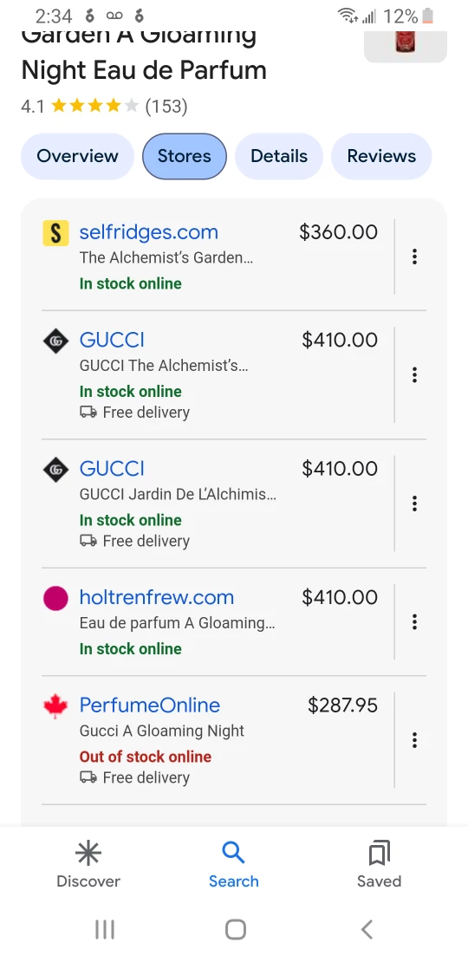
Task: Open more options for holtrenfrew.com listing
Action: click(414, 621)
